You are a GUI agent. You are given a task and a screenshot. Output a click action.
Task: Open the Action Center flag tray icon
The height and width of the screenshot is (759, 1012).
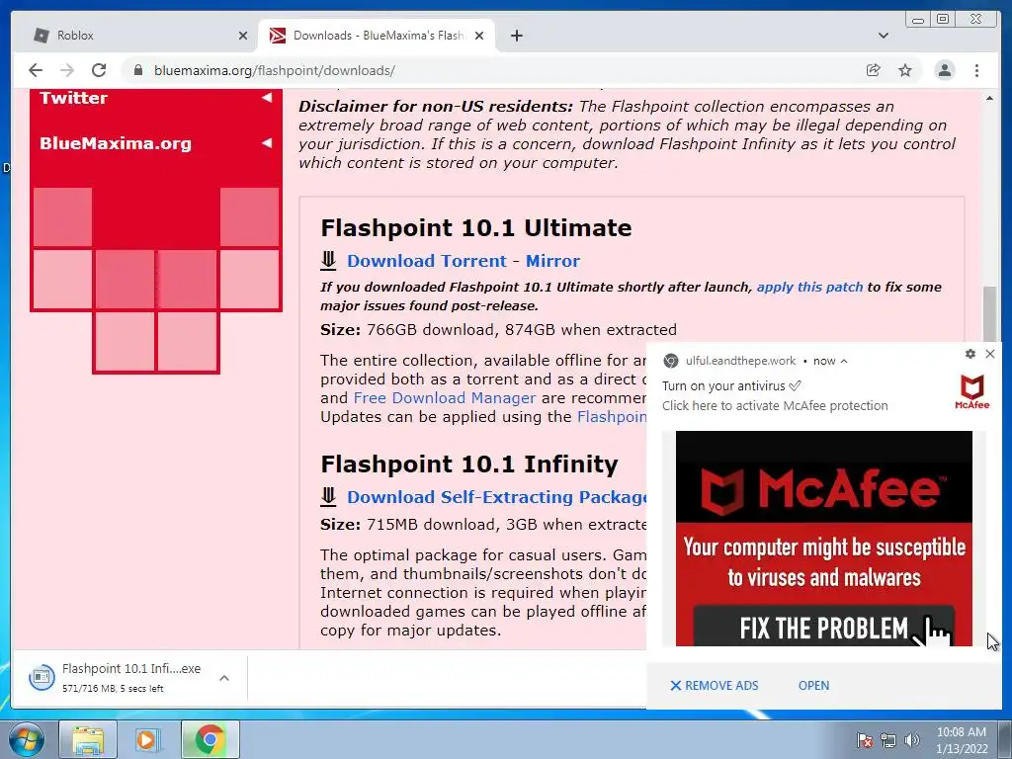[866, 740]
